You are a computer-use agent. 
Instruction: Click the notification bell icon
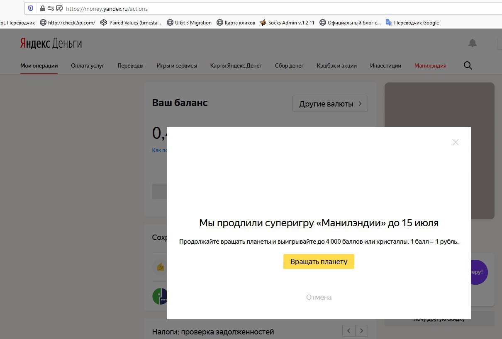point(473,43)
